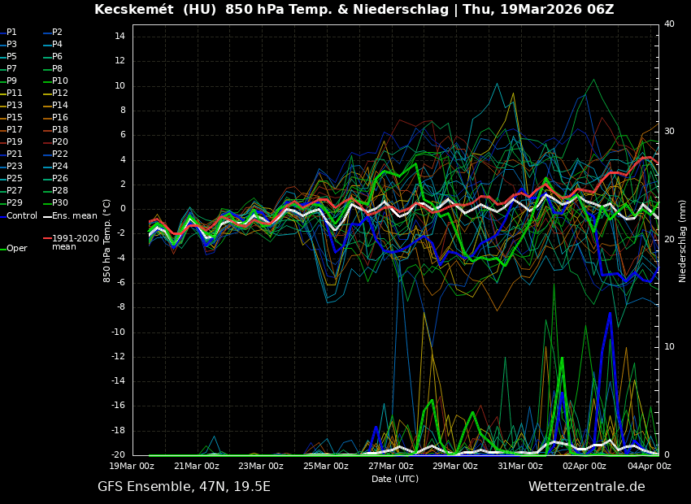Image resolution: width=691 pixels, height=504 pixels.
Task: Click the Ens. mean legend entry
Action: [x=74, y=216]
